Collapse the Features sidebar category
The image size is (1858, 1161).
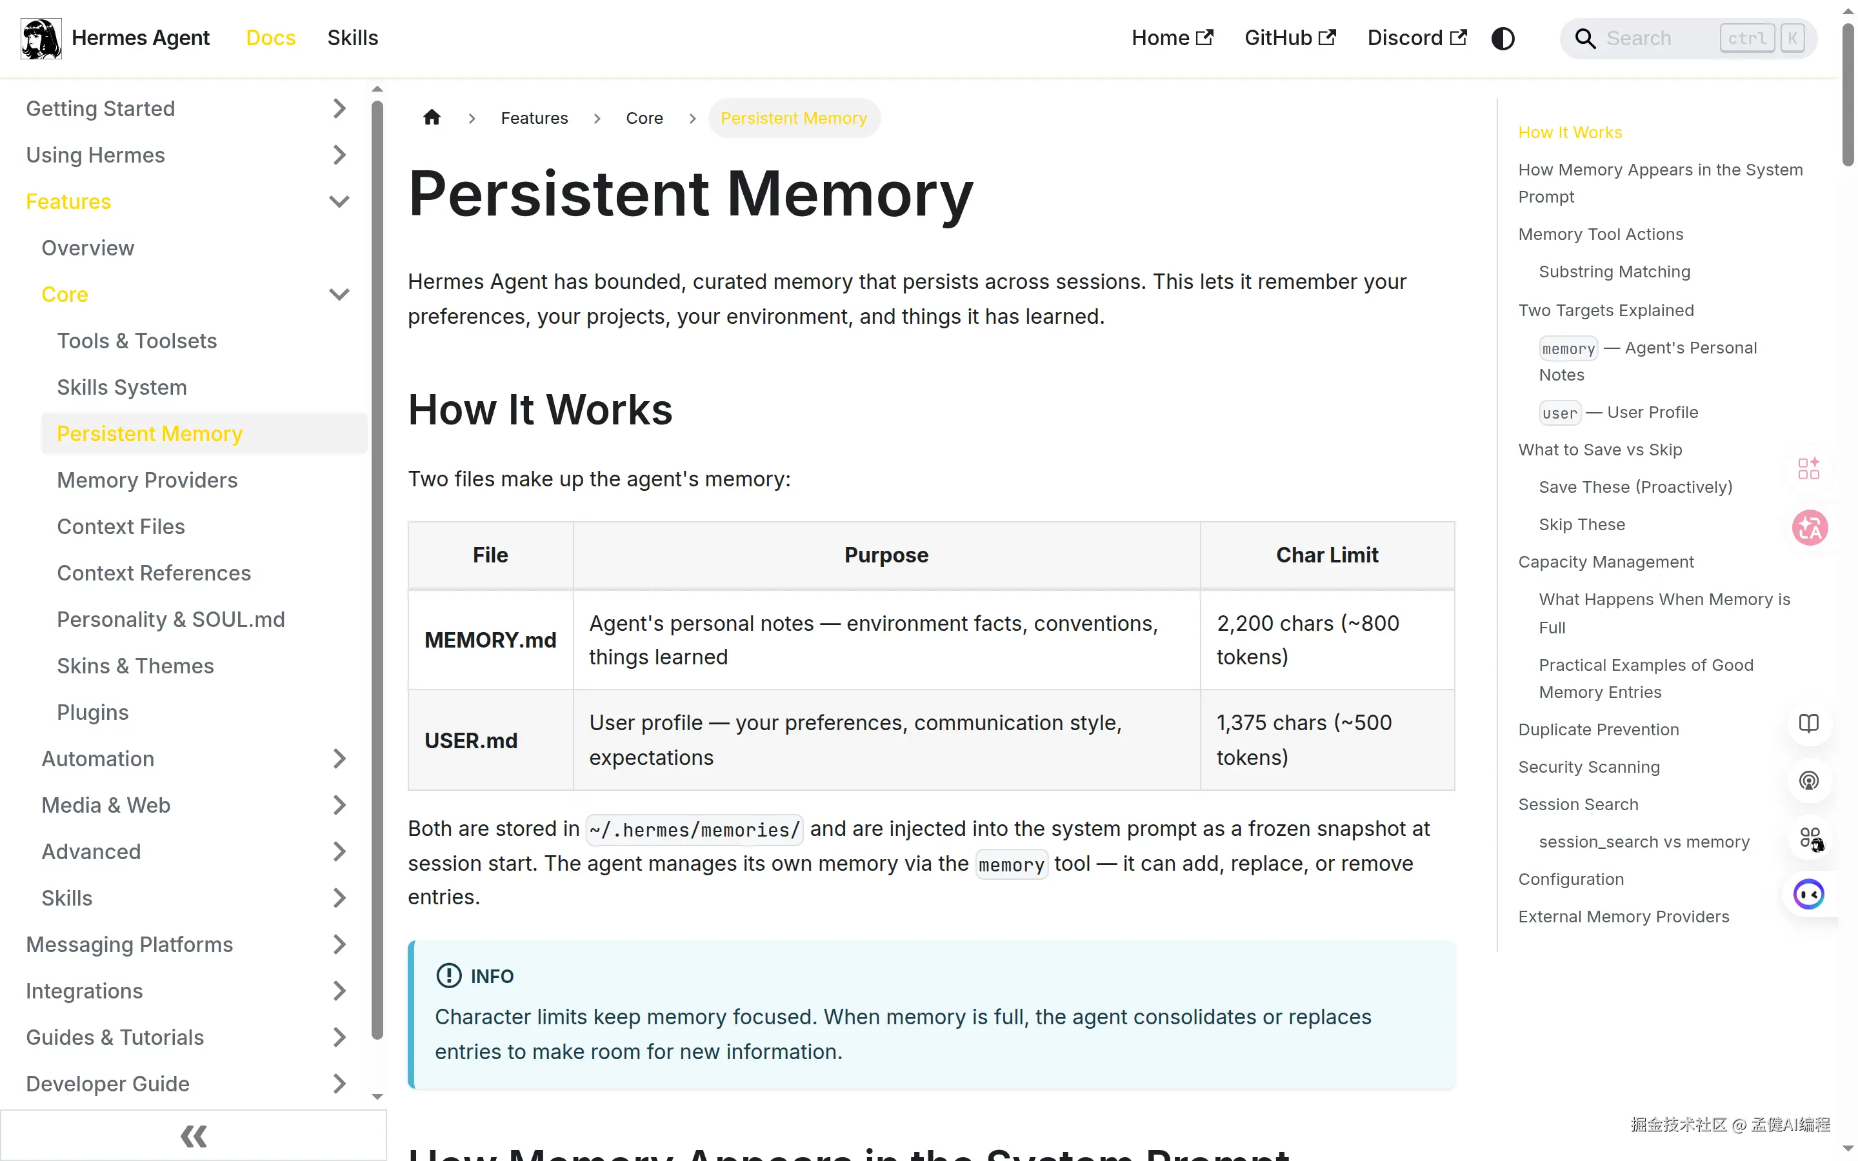click(339, 201)
